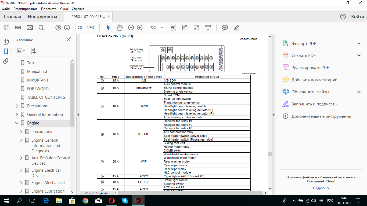Click the zoom out minus icon
Image resolution: width=367 pixels, height=206 pixels.
[131, 28]
